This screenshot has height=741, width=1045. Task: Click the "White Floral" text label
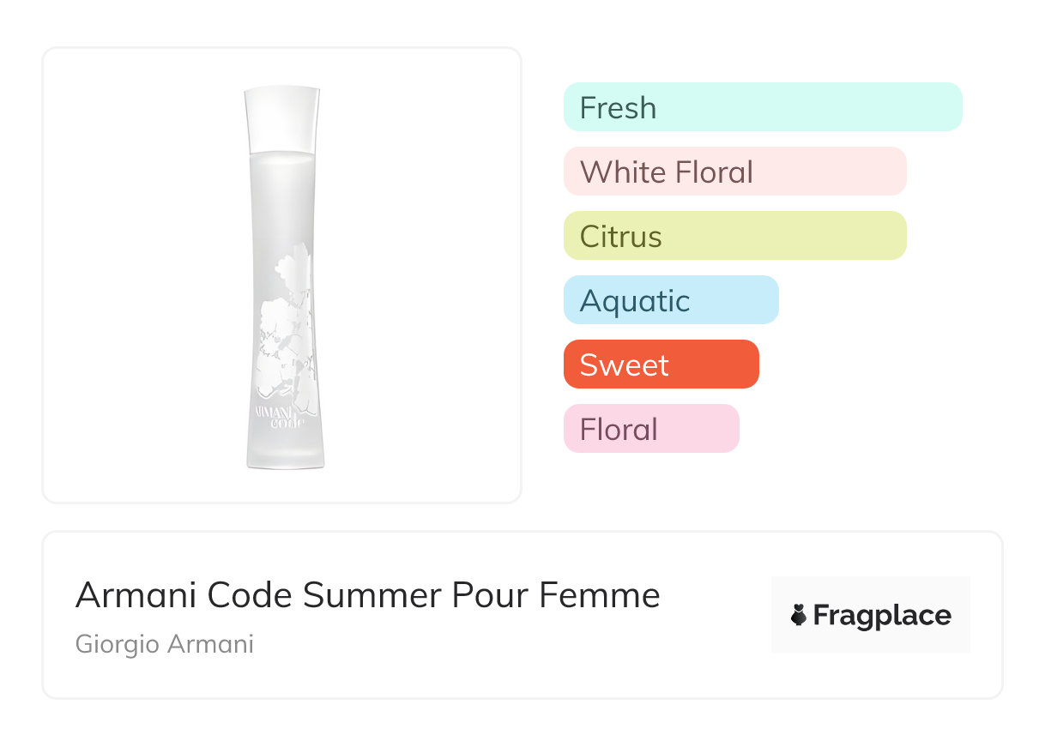[x=666, y=172]
